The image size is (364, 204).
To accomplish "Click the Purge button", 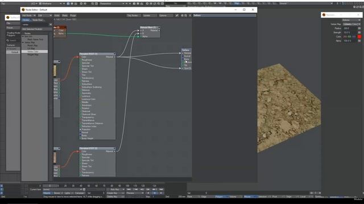I will point(73,15).
